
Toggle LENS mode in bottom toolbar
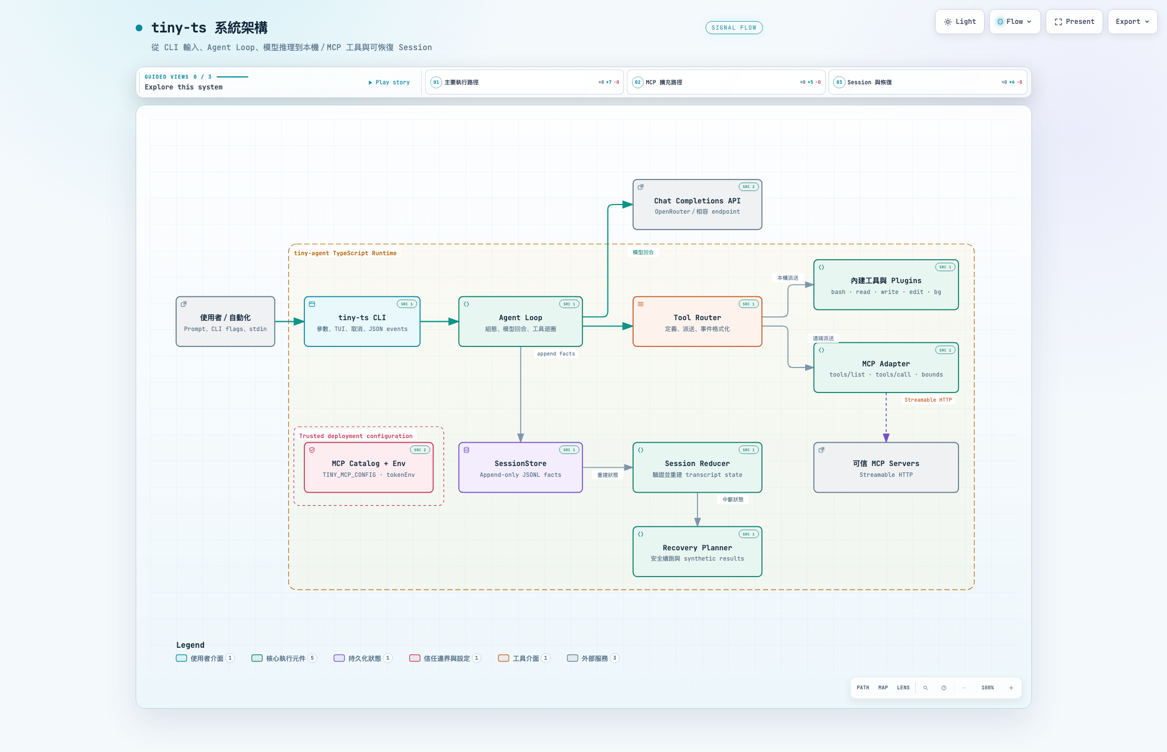click(x=903, y=688)
